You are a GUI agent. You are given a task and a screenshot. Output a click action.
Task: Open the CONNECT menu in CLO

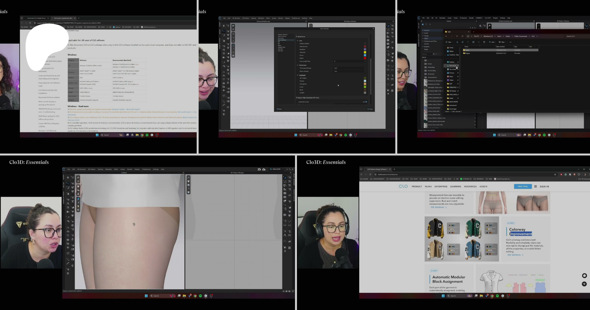point(479,18)
